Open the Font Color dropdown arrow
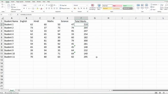The image size is (168, 94). (x=43, y=8)
